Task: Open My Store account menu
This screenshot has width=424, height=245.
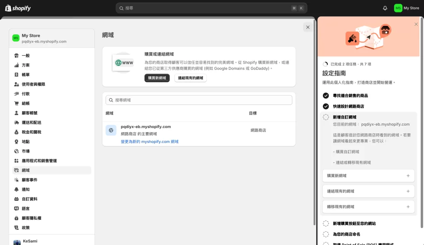Action: pyautogui.click(x=407, y=8)
